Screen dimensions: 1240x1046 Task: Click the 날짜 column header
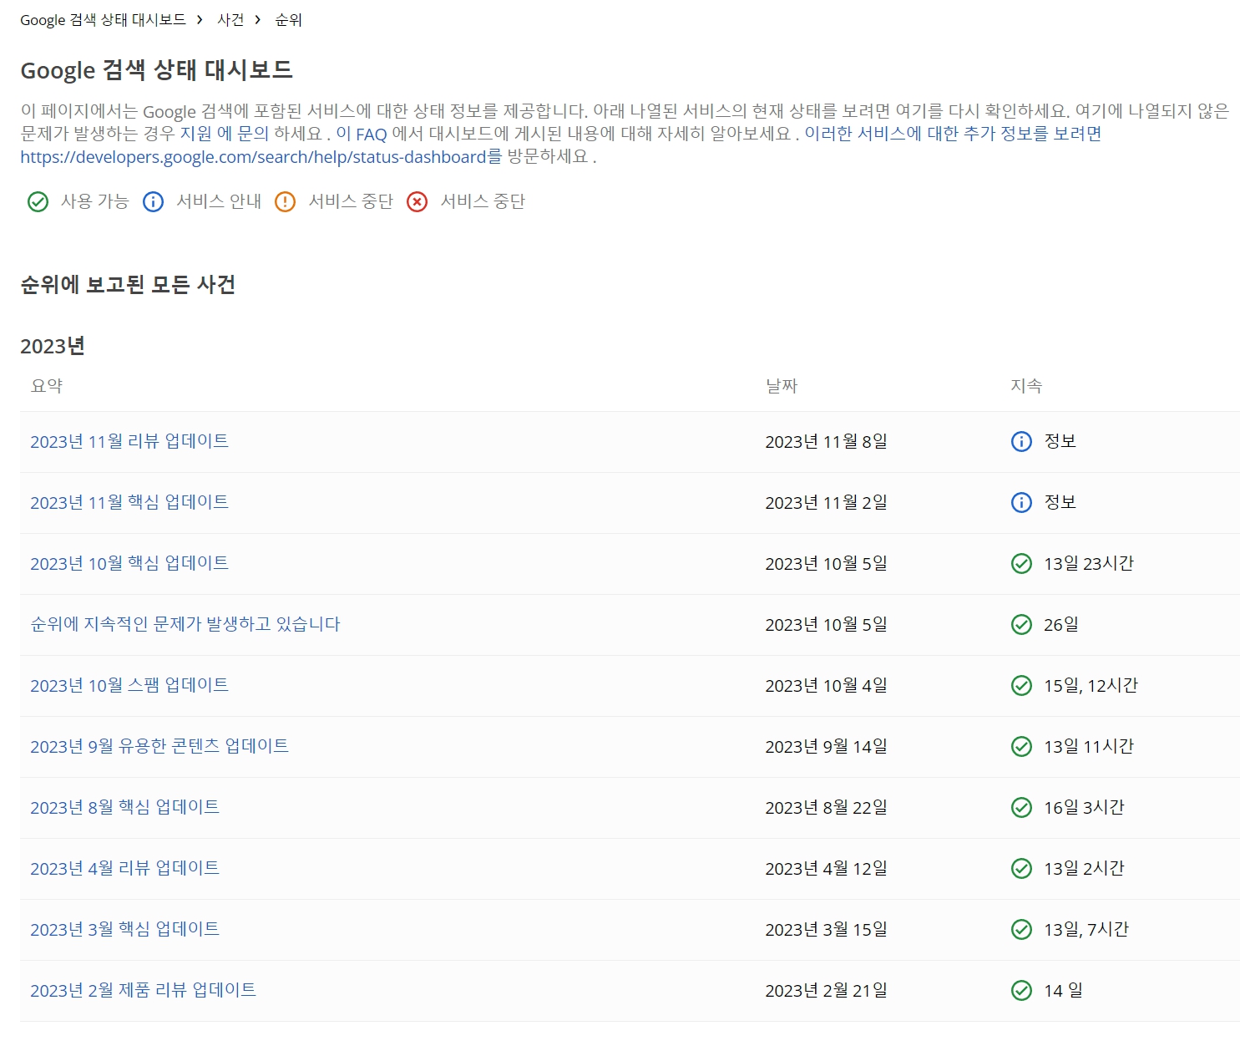[782, 386]
